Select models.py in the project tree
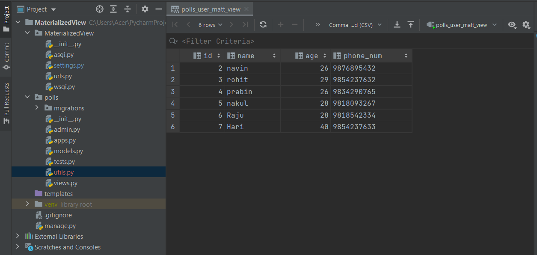Viewport: 537px width, 255px height. 68,151
